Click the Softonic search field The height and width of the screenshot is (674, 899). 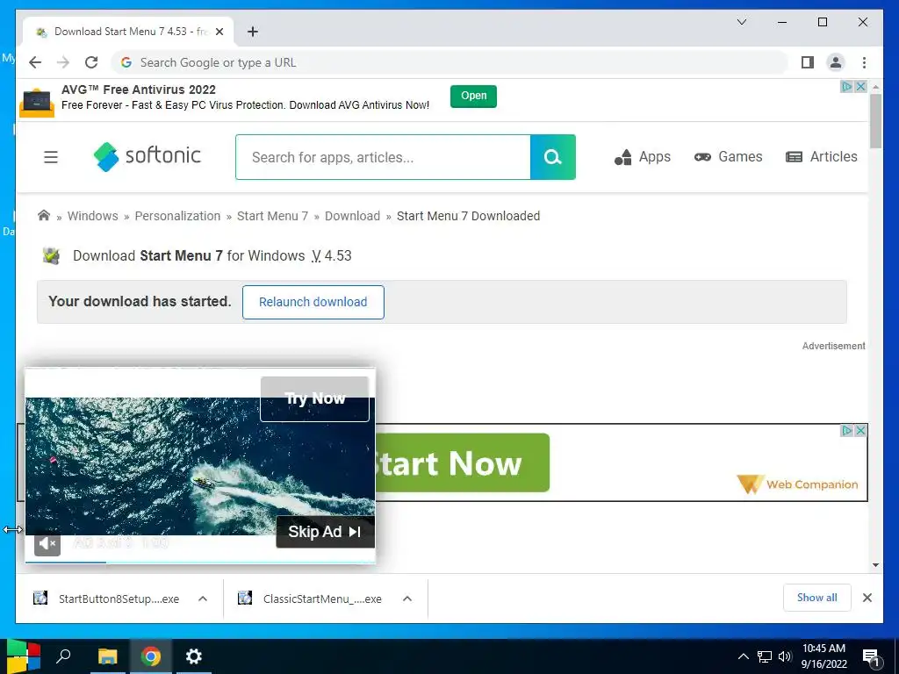pyautogui.click(x=383, y=157)
